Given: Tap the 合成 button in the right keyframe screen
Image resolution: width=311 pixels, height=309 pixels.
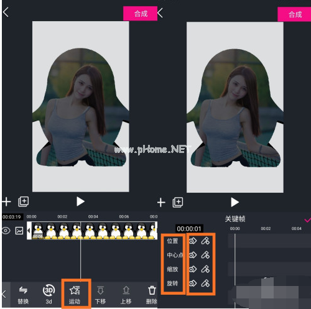Looking at the screenshot, I should [294, 14].
